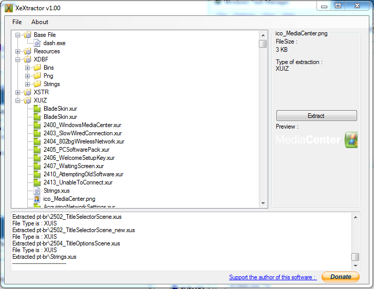374x289 pixels.
Task: Select 2405_PCSoftwarePack.xur in the tree
Action: click(77, 150)
